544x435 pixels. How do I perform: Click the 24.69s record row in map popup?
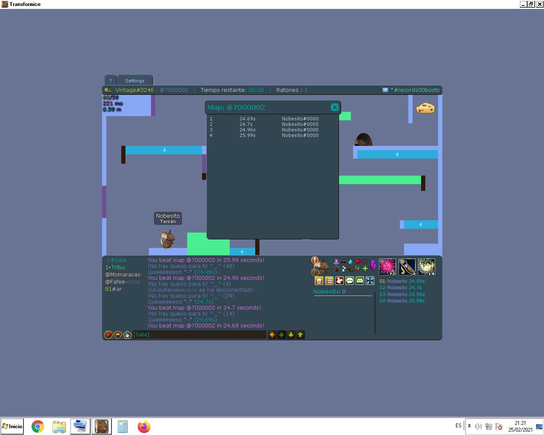click(264, 119)
